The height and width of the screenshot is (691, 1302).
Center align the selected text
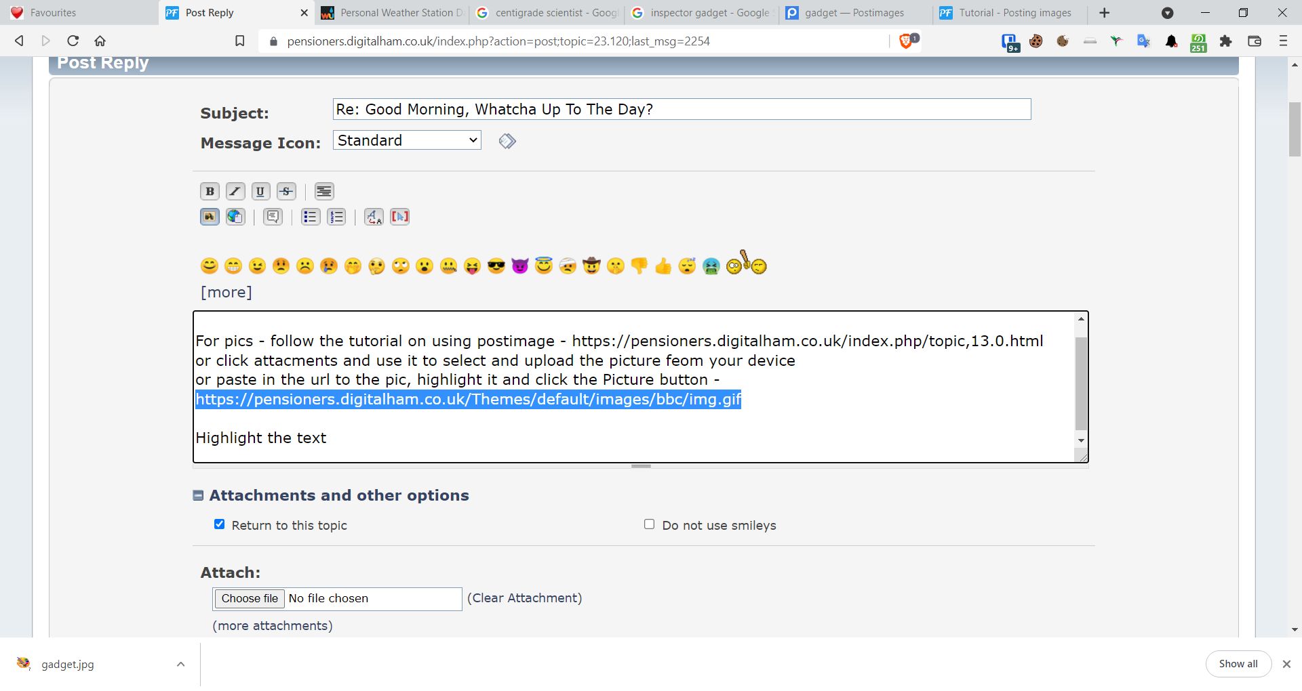click(324, 192)
